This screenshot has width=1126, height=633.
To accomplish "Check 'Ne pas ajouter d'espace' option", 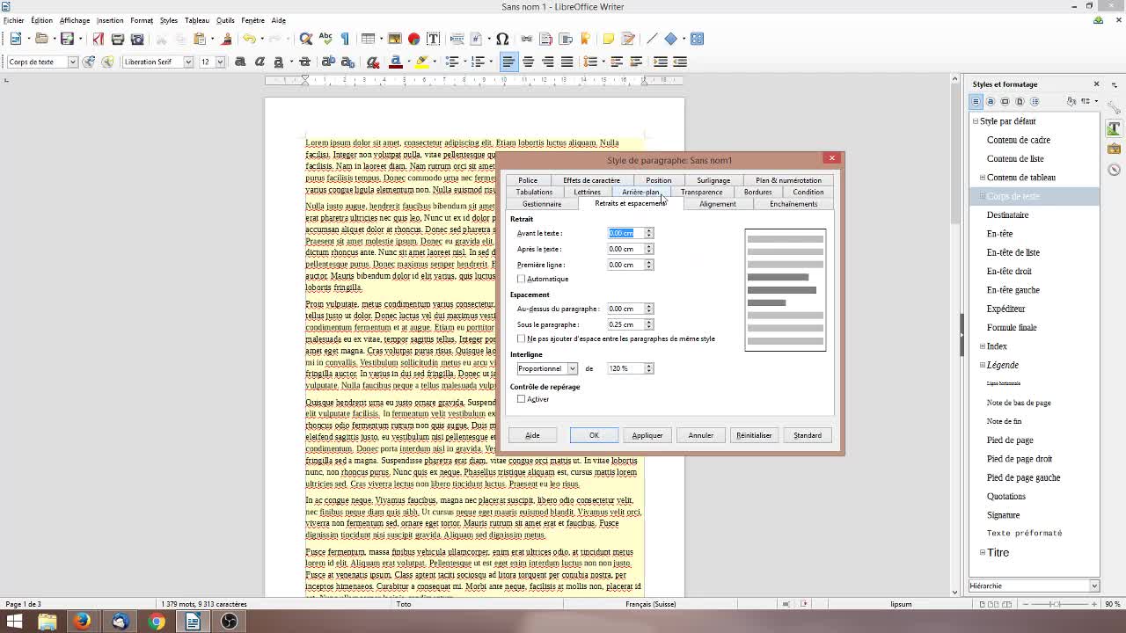I will [522, 338].
